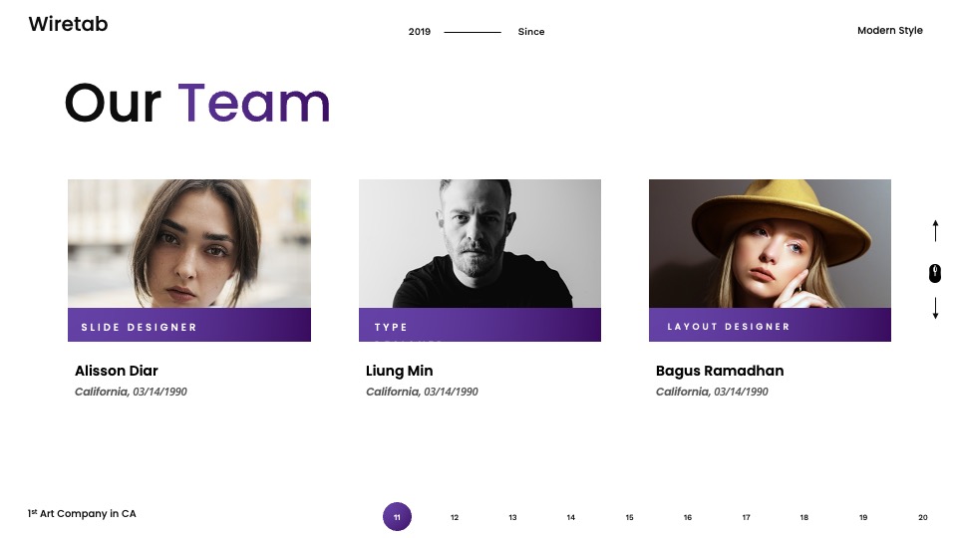The image size is (957, 538).
Task: Navigate to page 19
Action: click(x=863, y=517)
